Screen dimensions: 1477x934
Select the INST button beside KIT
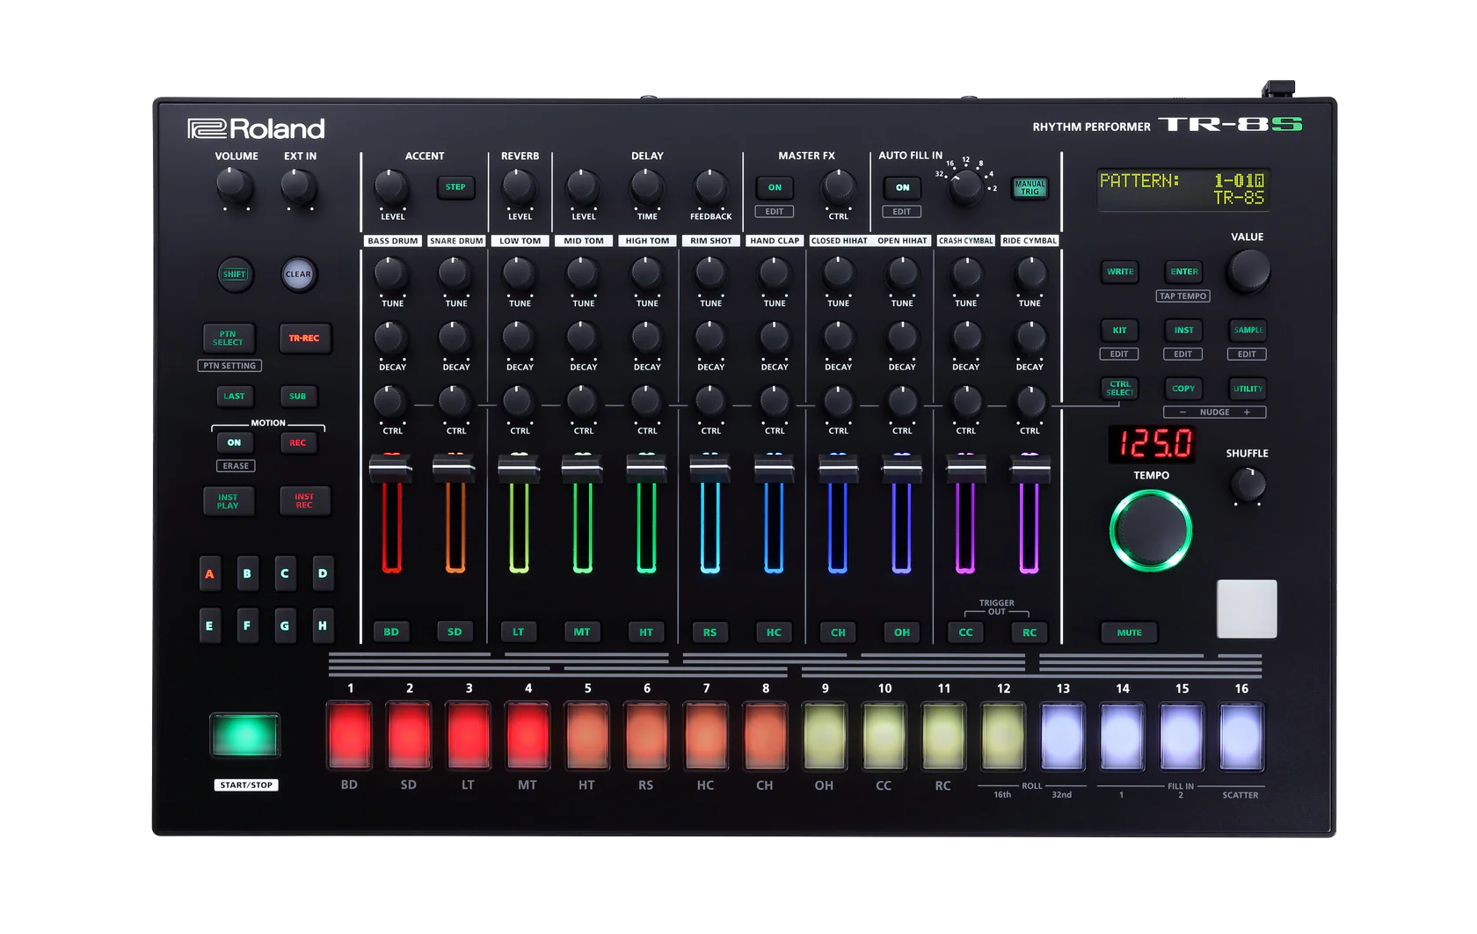[1183, 331]
